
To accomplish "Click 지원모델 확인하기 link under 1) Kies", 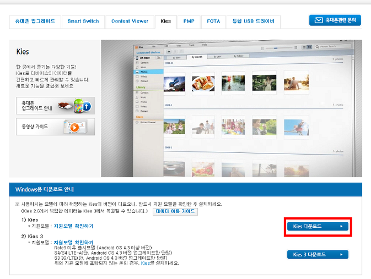I will (x=73, y=226).
